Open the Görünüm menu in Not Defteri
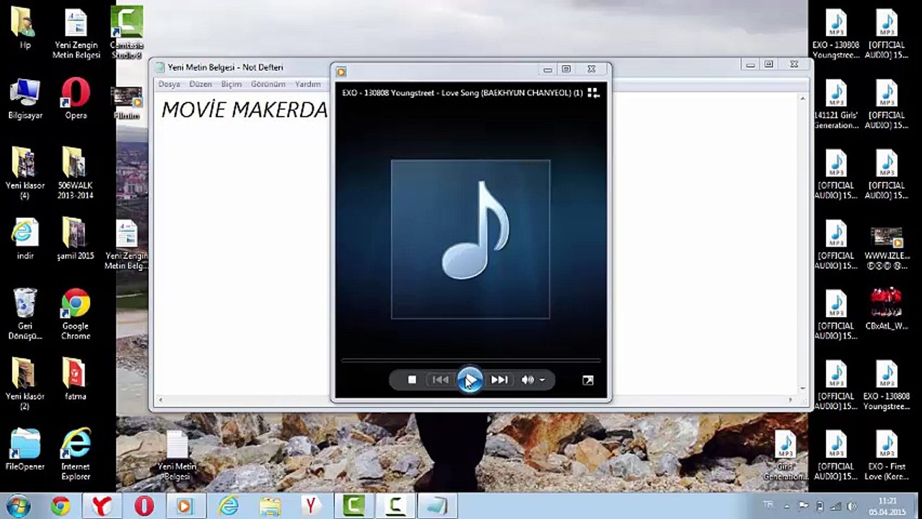Image resolution: width=922 pixels, height=519 pixels. point(268,84)
